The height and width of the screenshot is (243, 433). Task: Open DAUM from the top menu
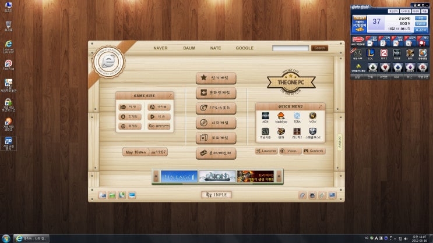pos(189,48)
